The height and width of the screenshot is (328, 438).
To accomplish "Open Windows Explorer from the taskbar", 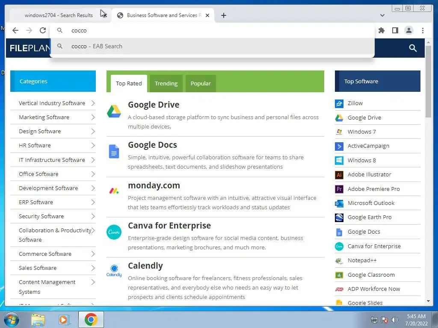I will (x=38, y=320).
